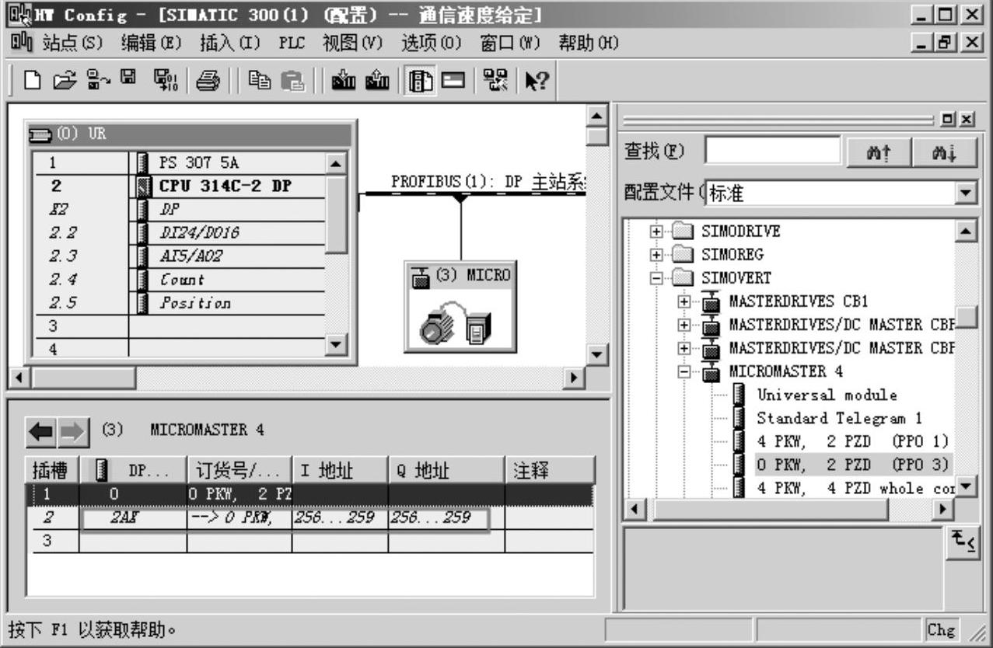Select CPU 314C-2 DP rack row

(178, 186)
